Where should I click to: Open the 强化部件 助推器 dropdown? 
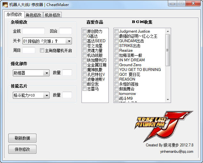pos(31,73)
